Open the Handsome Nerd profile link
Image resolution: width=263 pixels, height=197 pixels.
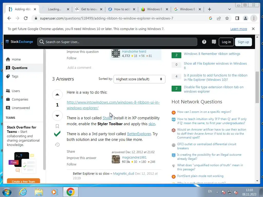pos(134,51)
